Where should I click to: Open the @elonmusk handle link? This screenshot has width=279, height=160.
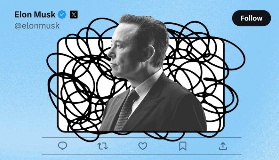coord(37,26)
